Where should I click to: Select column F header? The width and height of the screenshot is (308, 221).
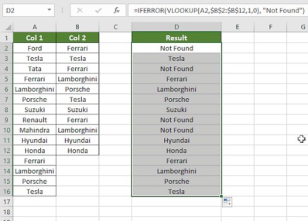tap(270, 27)
